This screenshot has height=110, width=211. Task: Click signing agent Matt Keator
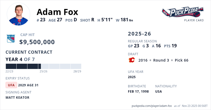[x=17, y=98]
